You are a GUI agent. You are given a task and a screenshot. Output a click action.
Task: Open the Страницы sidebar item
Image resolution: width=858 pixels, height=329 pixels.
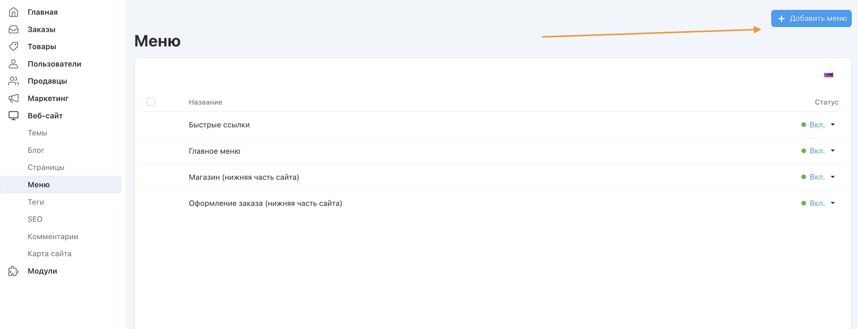pos(46,167)
